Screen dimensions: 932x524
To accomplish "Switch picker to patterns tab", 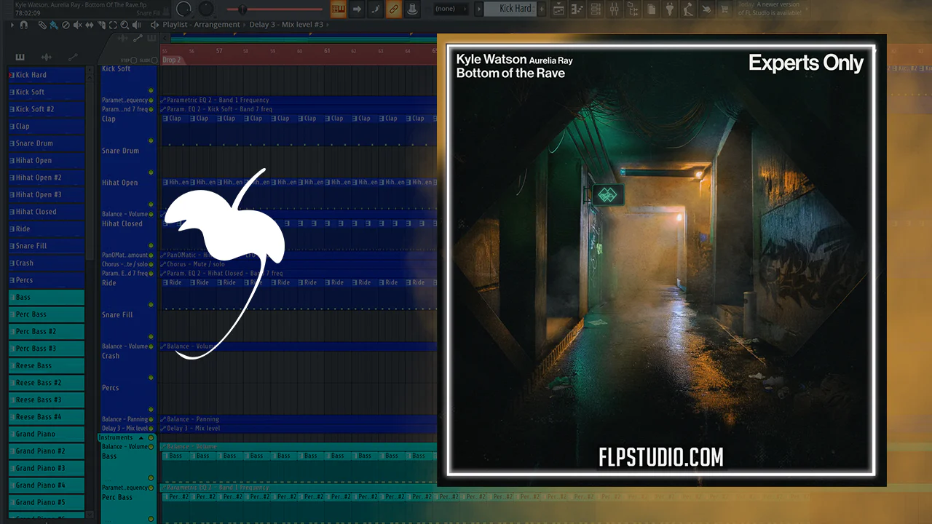I will [x=20, y=57].
